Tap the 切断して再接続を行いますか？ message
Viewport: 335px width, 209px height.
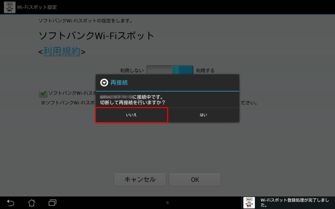133,103
